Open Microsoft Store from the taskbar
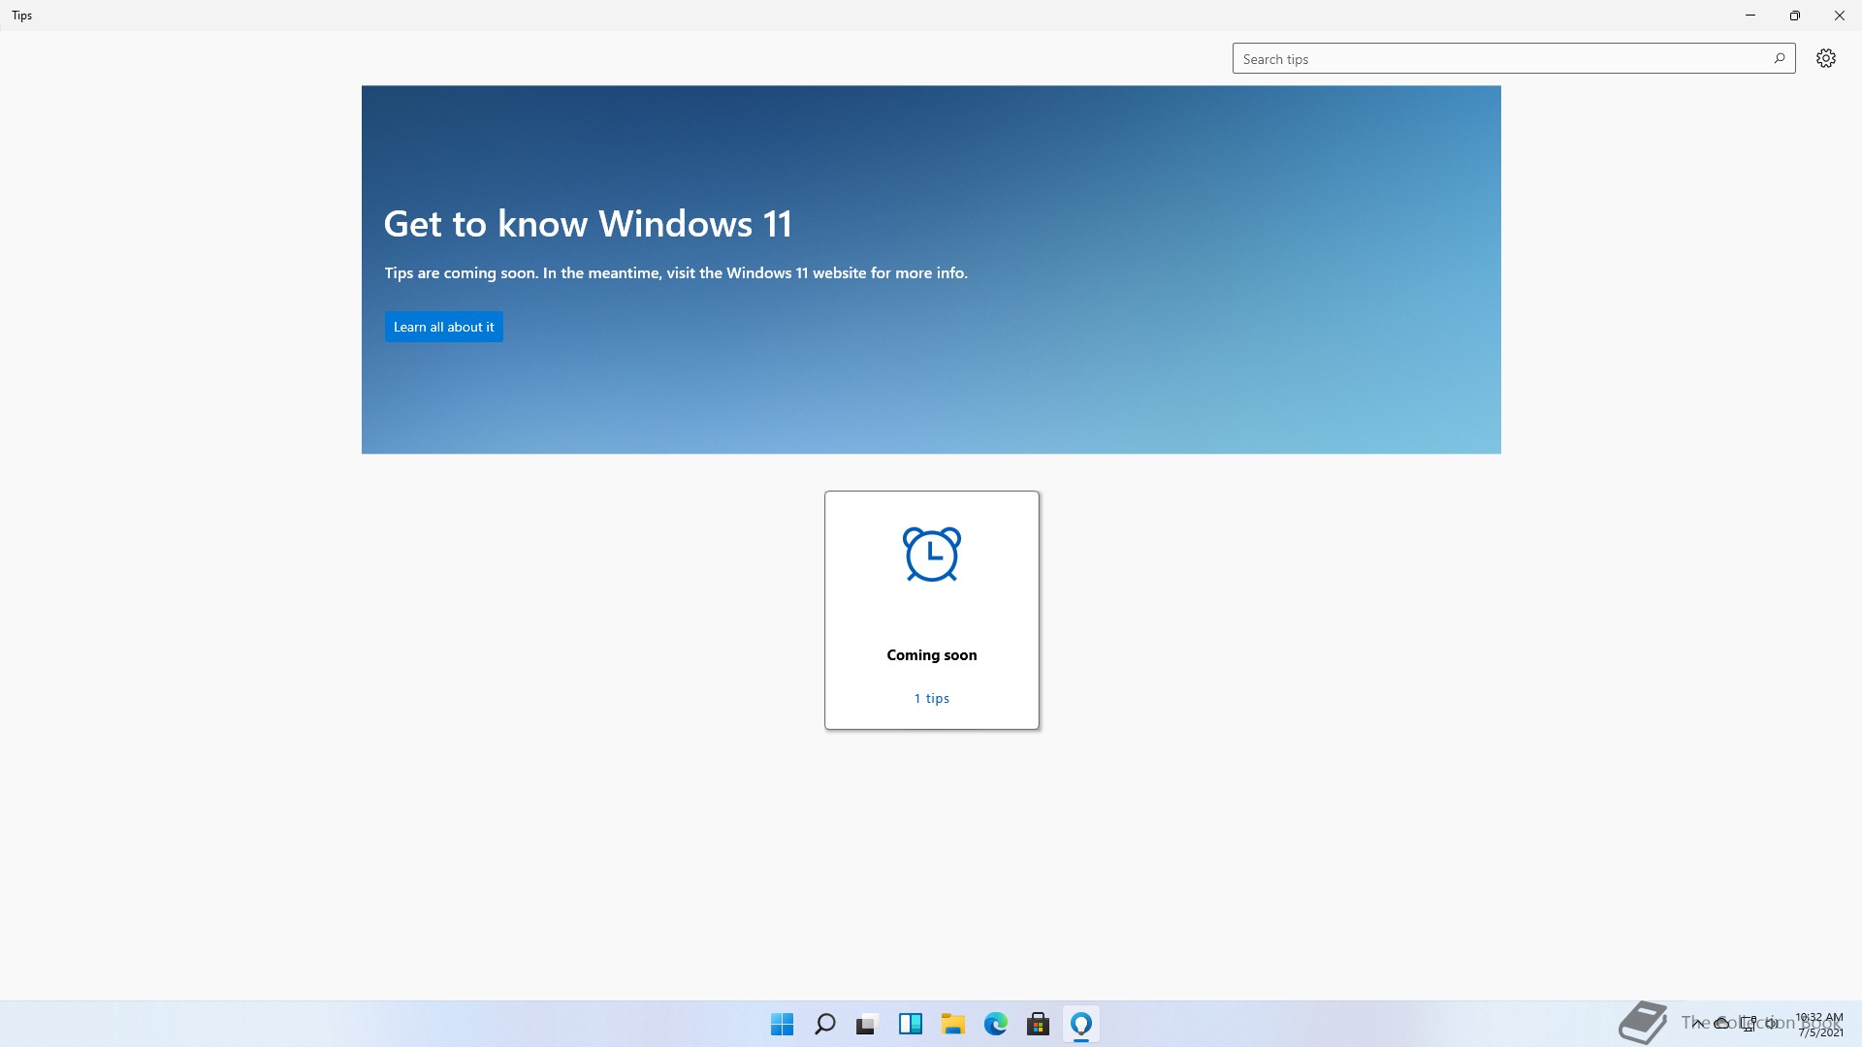Image resolution: width=1862 pixels, height=1047 pixels. click(x=1038, y=1024)
